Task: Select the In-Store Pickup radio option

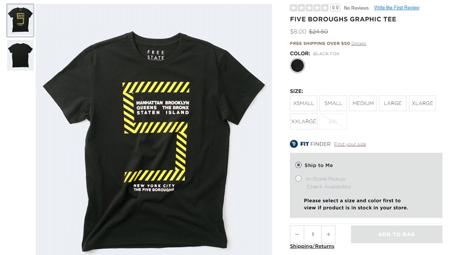Action: [x=298, y=178]
